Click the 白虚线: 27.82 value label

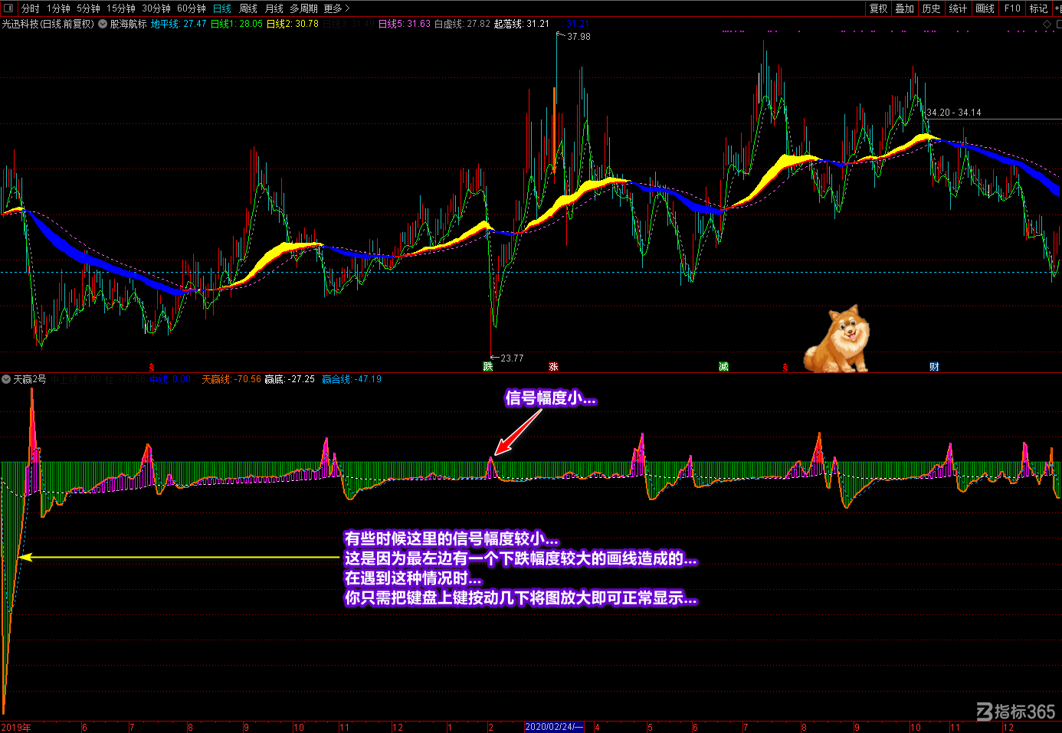(x=462, y=24)
